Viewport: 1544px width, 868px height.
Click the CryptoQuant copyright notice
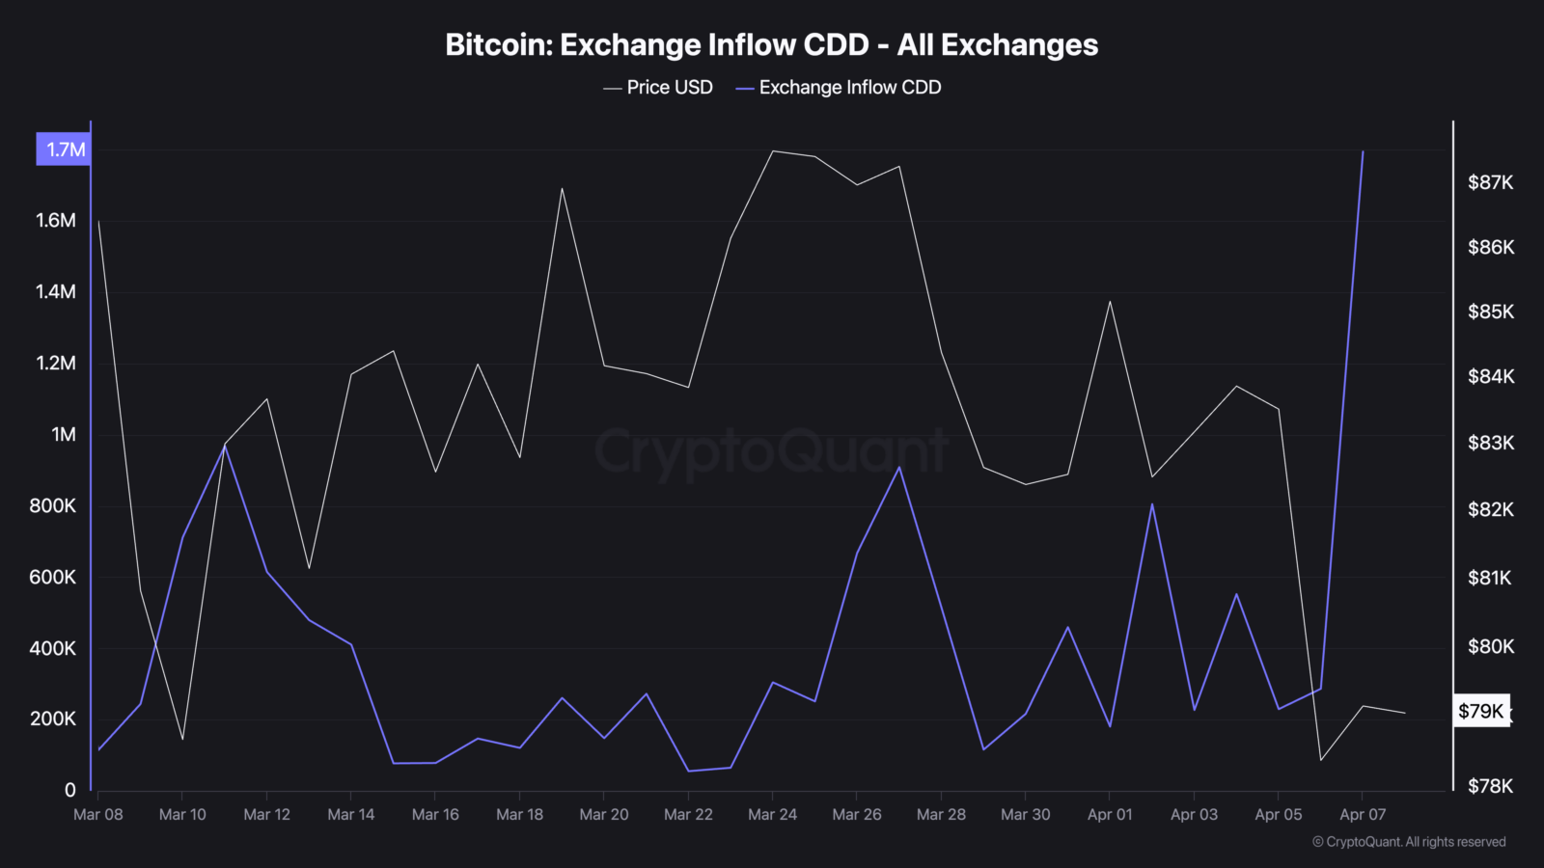click(1409, 842)
